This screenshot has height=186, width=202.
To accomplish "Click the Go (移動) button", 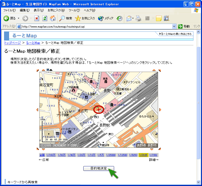I will tap(184, 26).
